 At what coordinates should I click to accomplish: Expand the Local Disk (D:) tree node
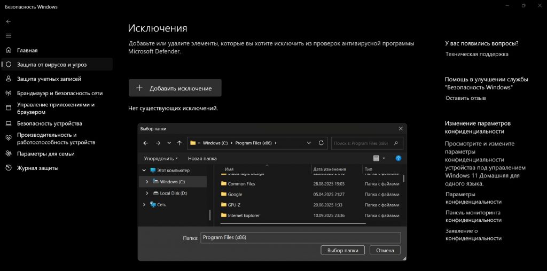click(x=147, y=193)
